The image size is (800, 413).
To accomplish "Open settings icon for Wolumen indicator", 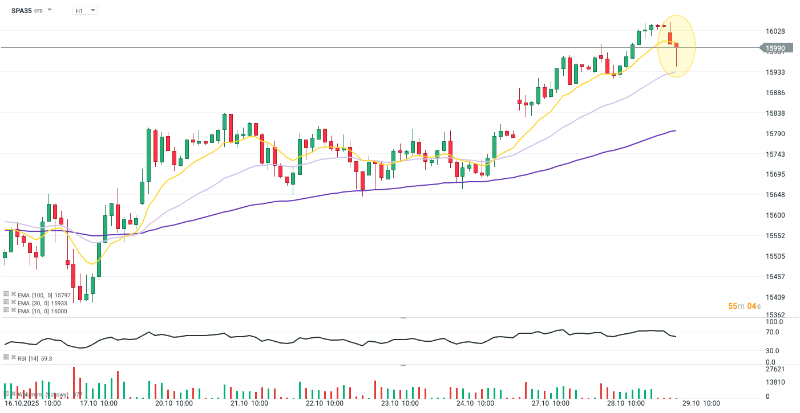I will [x=6, y=394].
